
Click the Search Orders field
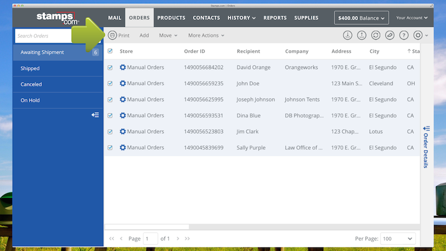(50, 36)
